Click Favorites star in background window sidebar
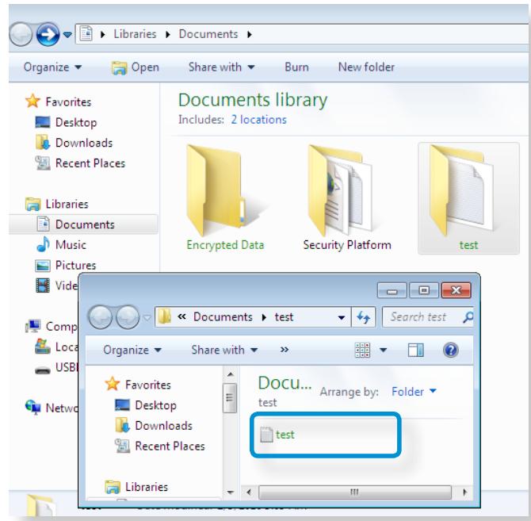This screenshot has width=531, height=521. point(32,102)
